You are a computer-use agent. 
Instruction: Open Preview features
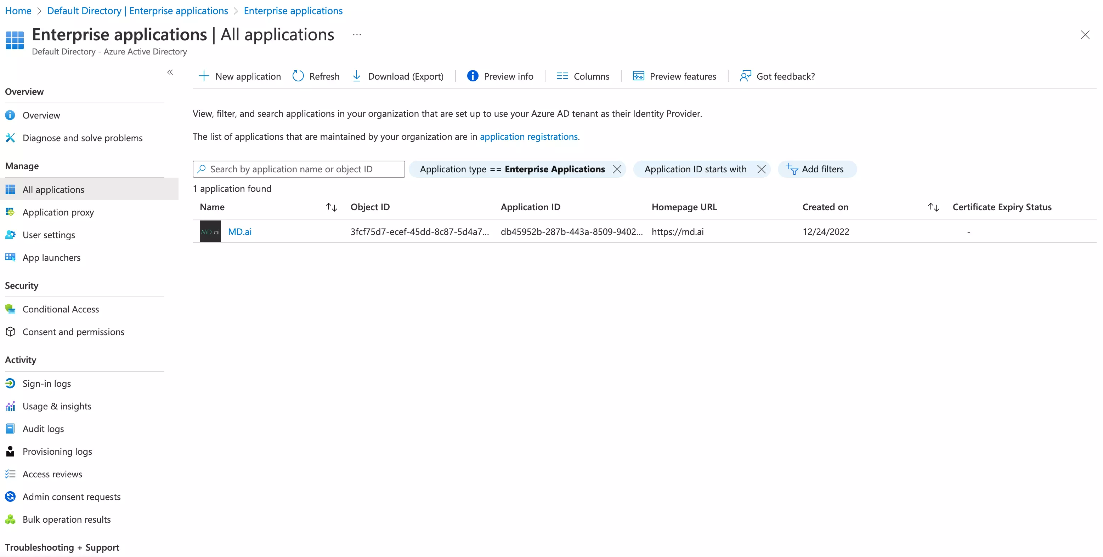(638, 76)
